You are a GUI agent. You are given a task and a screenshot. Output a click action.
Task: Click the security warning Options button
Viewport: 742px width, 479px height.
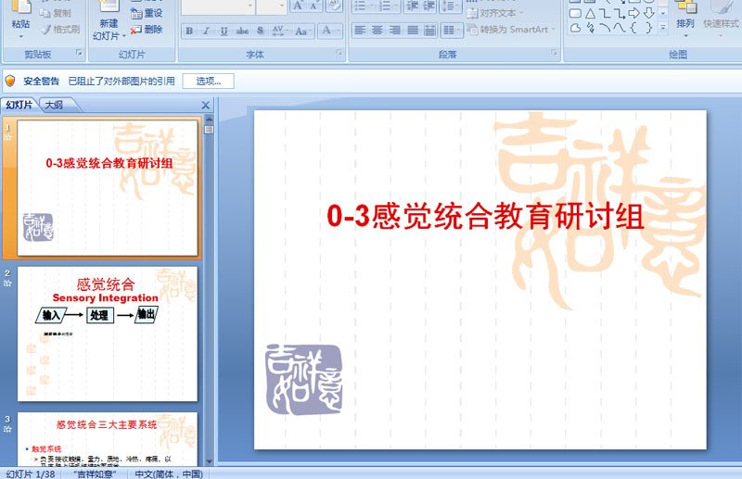tap(208, 81)
